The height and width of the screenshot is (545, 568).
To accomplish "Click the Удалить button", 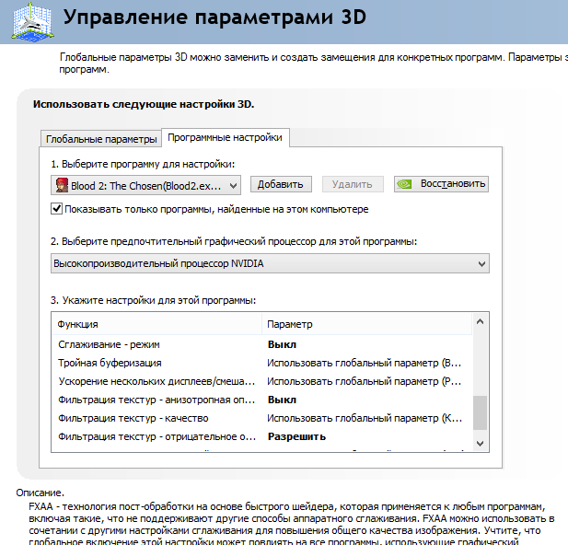I will pyautogui.click(x=353, y=184).
